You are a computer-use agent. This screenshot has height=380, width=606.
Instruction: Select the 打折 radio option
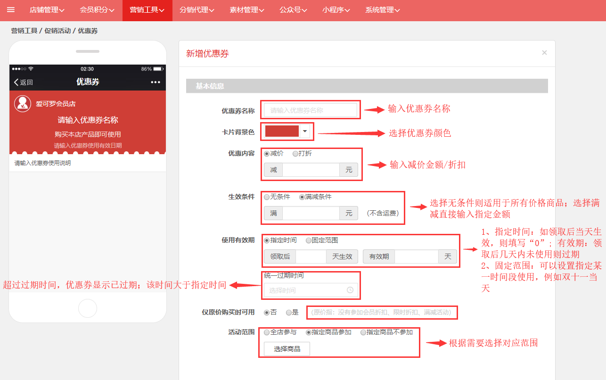coord(295,154)
